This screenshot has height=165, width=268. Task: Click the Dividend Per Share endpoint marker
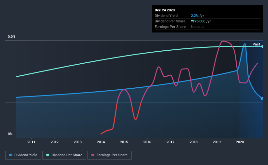coord(262,46)
